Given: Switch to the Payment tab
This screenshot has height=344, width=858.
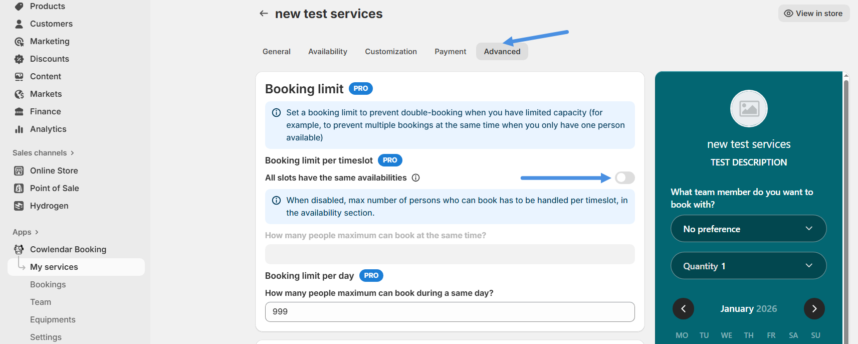Looking at the screenshot, I should 450,52.
